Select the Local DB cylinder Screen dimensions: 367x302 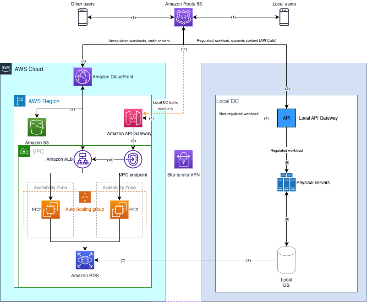(x=286, y=260)
